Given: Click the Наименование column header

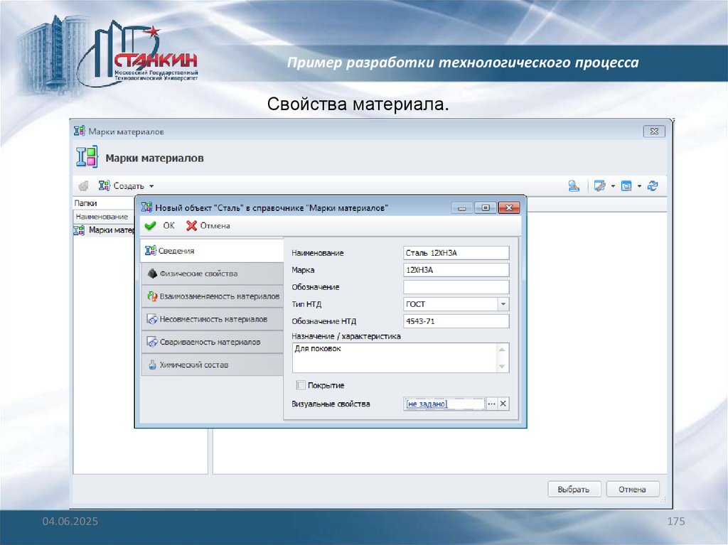Looking at the screenshot, I should [x=103, y=216].
